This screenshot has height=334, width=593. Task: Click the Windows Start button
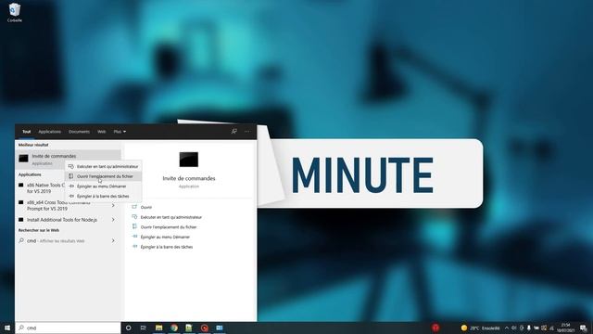point(7,328)
